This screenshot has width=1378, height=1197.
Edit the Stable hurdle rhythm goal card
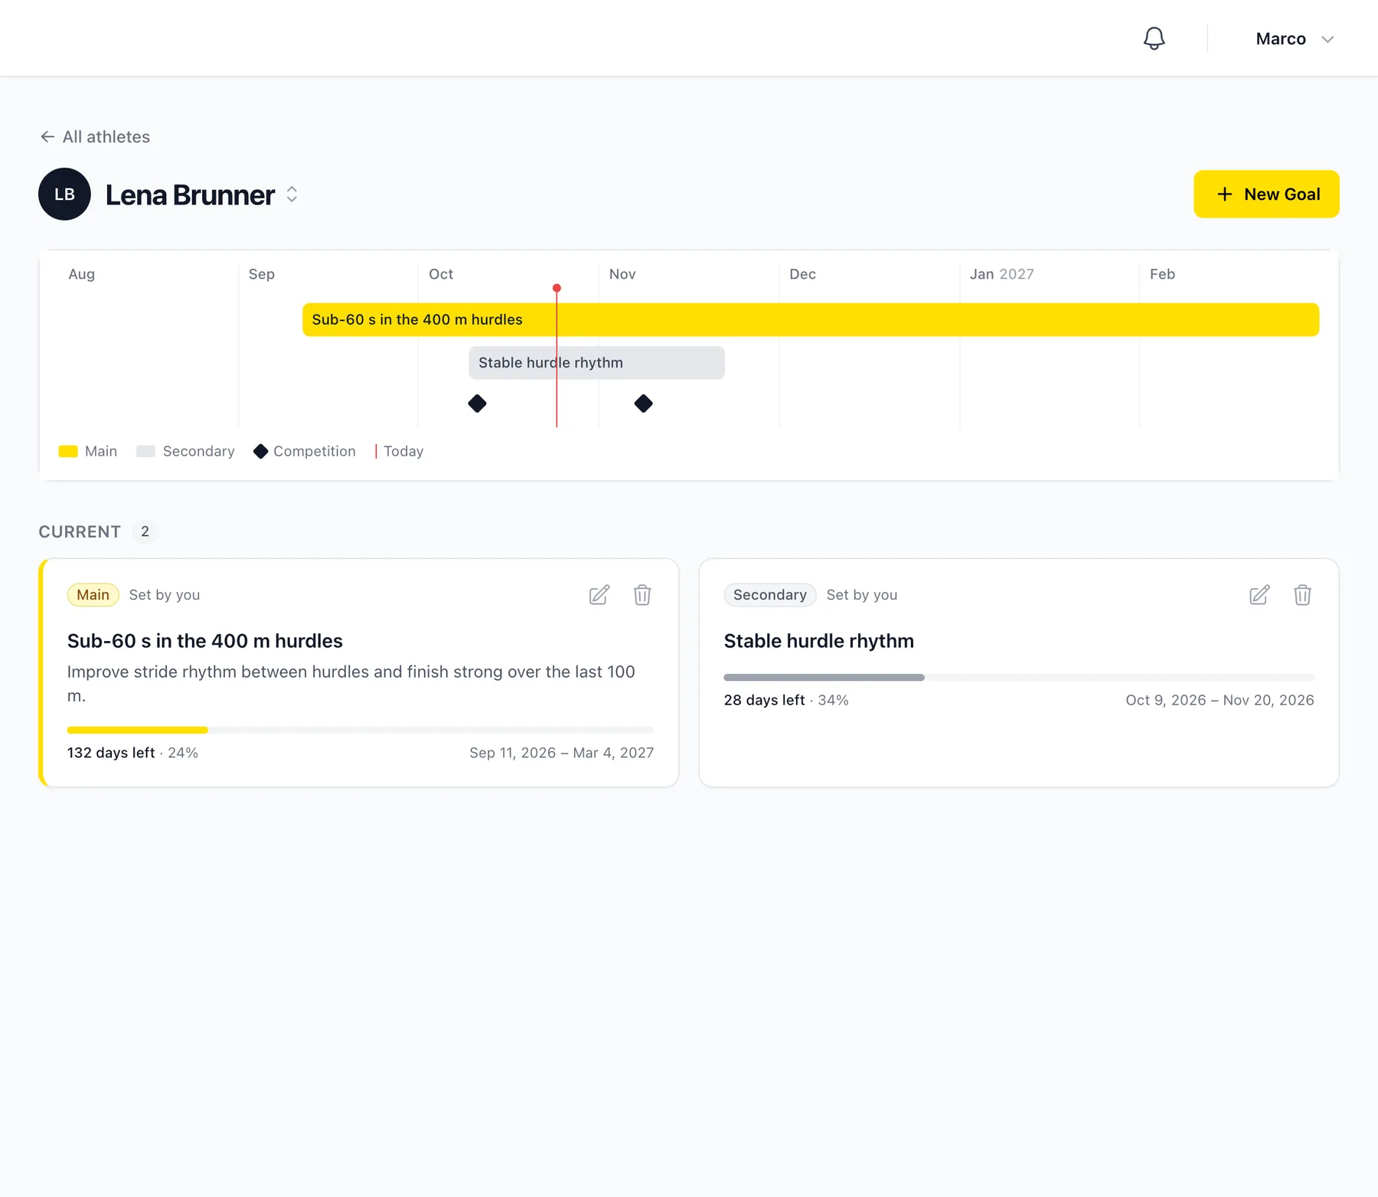coord(1259,595)
